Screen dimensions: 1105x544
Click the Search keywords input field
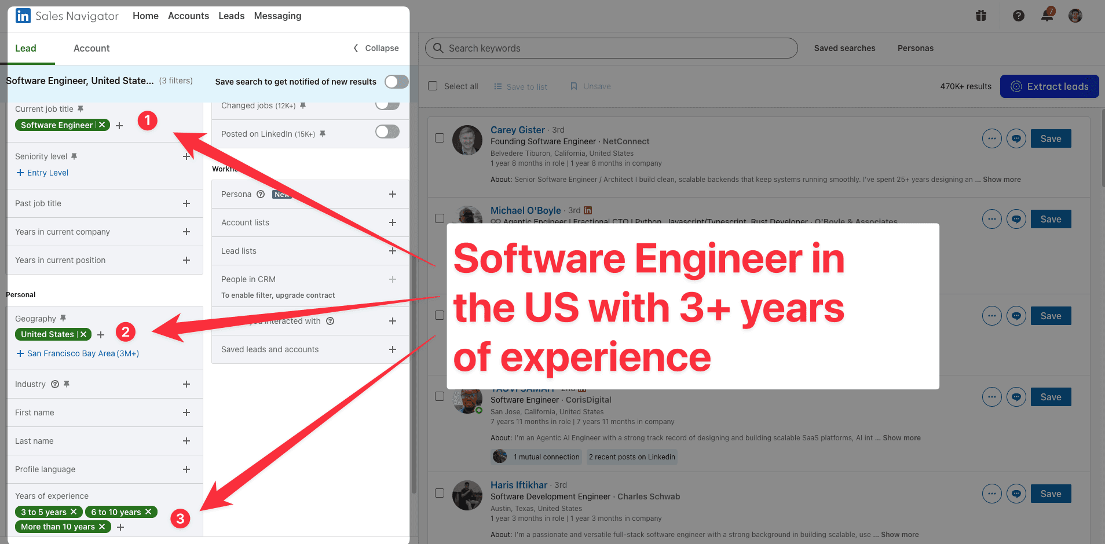click(x=611, y=48)
